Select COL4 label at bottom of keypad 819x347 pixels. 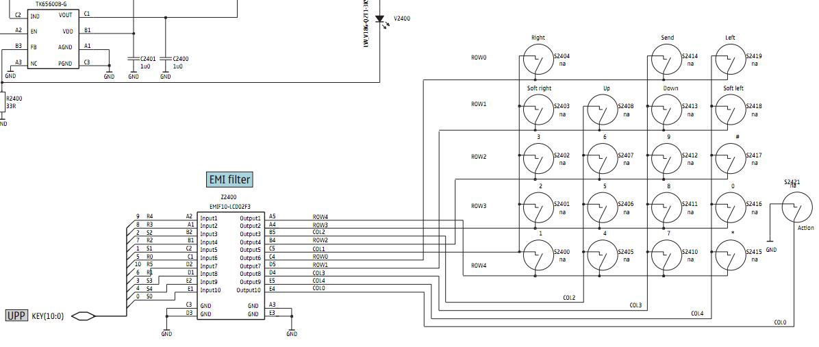click(x=697, y=313)
